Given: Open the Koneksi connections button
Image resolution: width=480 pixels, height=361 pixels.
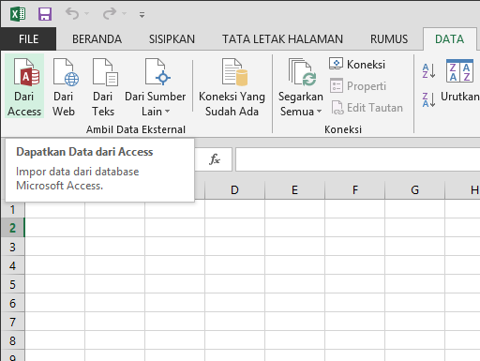Looking at the screenshot, I should (x=357, y=65).
